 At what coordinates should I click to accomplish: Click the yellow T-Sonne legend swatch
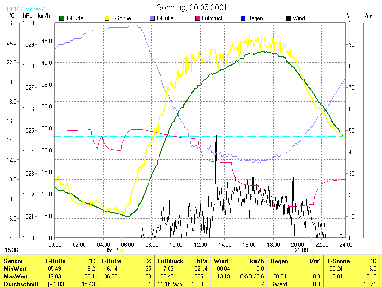(x=107, y=18)
